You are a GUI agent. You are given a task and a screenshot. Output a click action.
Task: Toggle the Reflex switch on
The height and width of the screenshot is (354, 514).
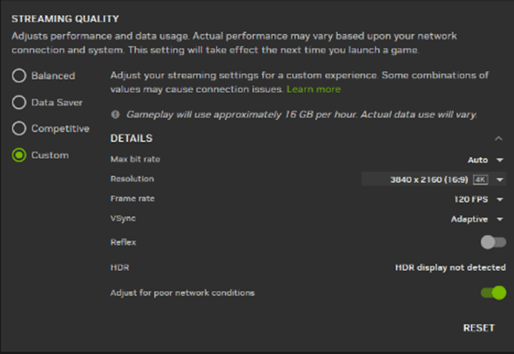click(493, 242)
